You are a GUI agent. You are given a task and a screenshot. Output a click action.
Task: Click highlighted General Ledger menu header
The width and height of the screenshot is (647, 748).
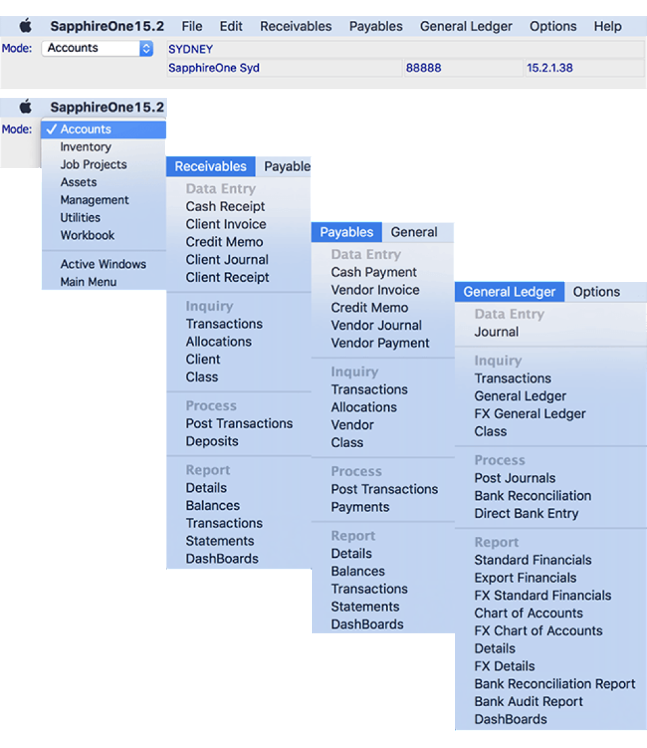pyautogui.click(x=510, y=292)
